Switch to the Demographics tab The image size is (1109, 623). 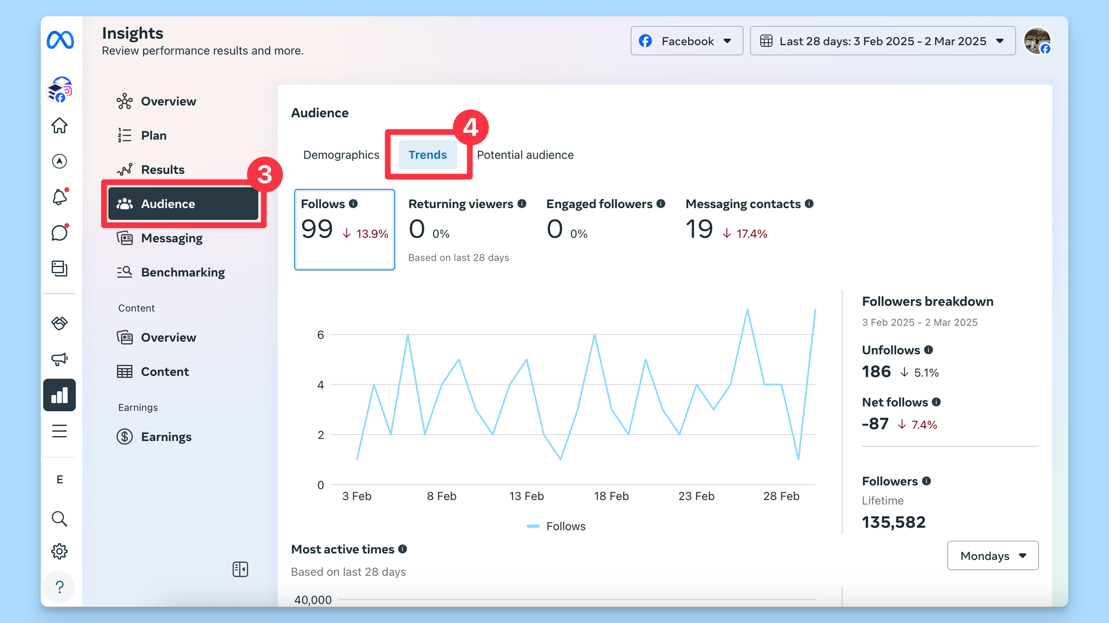tap(341, 155)
